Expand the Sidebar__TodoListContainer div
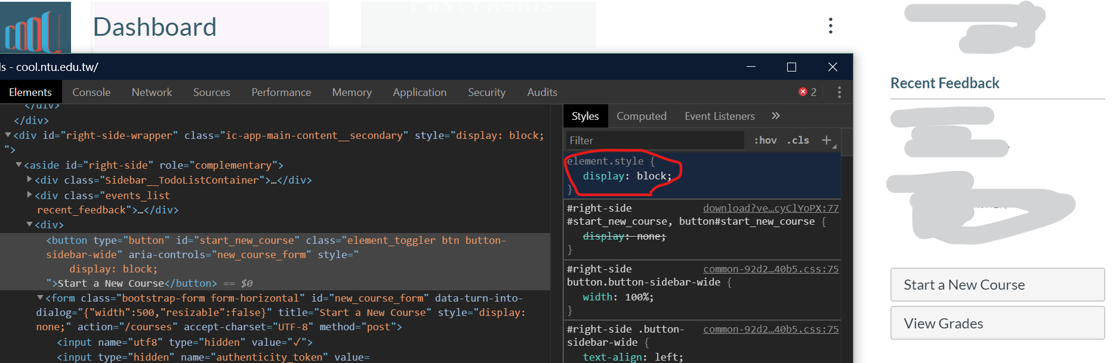The width and height of the screenshot is (1116, 363). click(29, 179)
